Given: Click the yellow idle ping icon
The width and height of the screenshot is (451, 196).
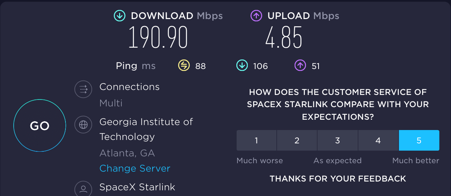Looking at the screenshot, I should coord(184,66).
